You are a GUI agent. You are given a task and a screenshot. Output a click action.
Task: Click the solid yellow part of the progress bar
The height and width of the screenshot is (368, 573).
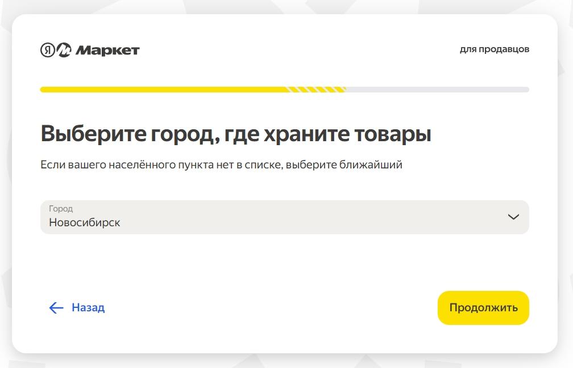[164, 90]
